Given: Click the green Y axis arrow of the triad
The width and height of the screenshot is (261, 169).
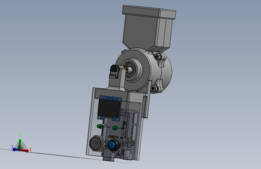Looking at the screenshot, I should click(20, 144).
